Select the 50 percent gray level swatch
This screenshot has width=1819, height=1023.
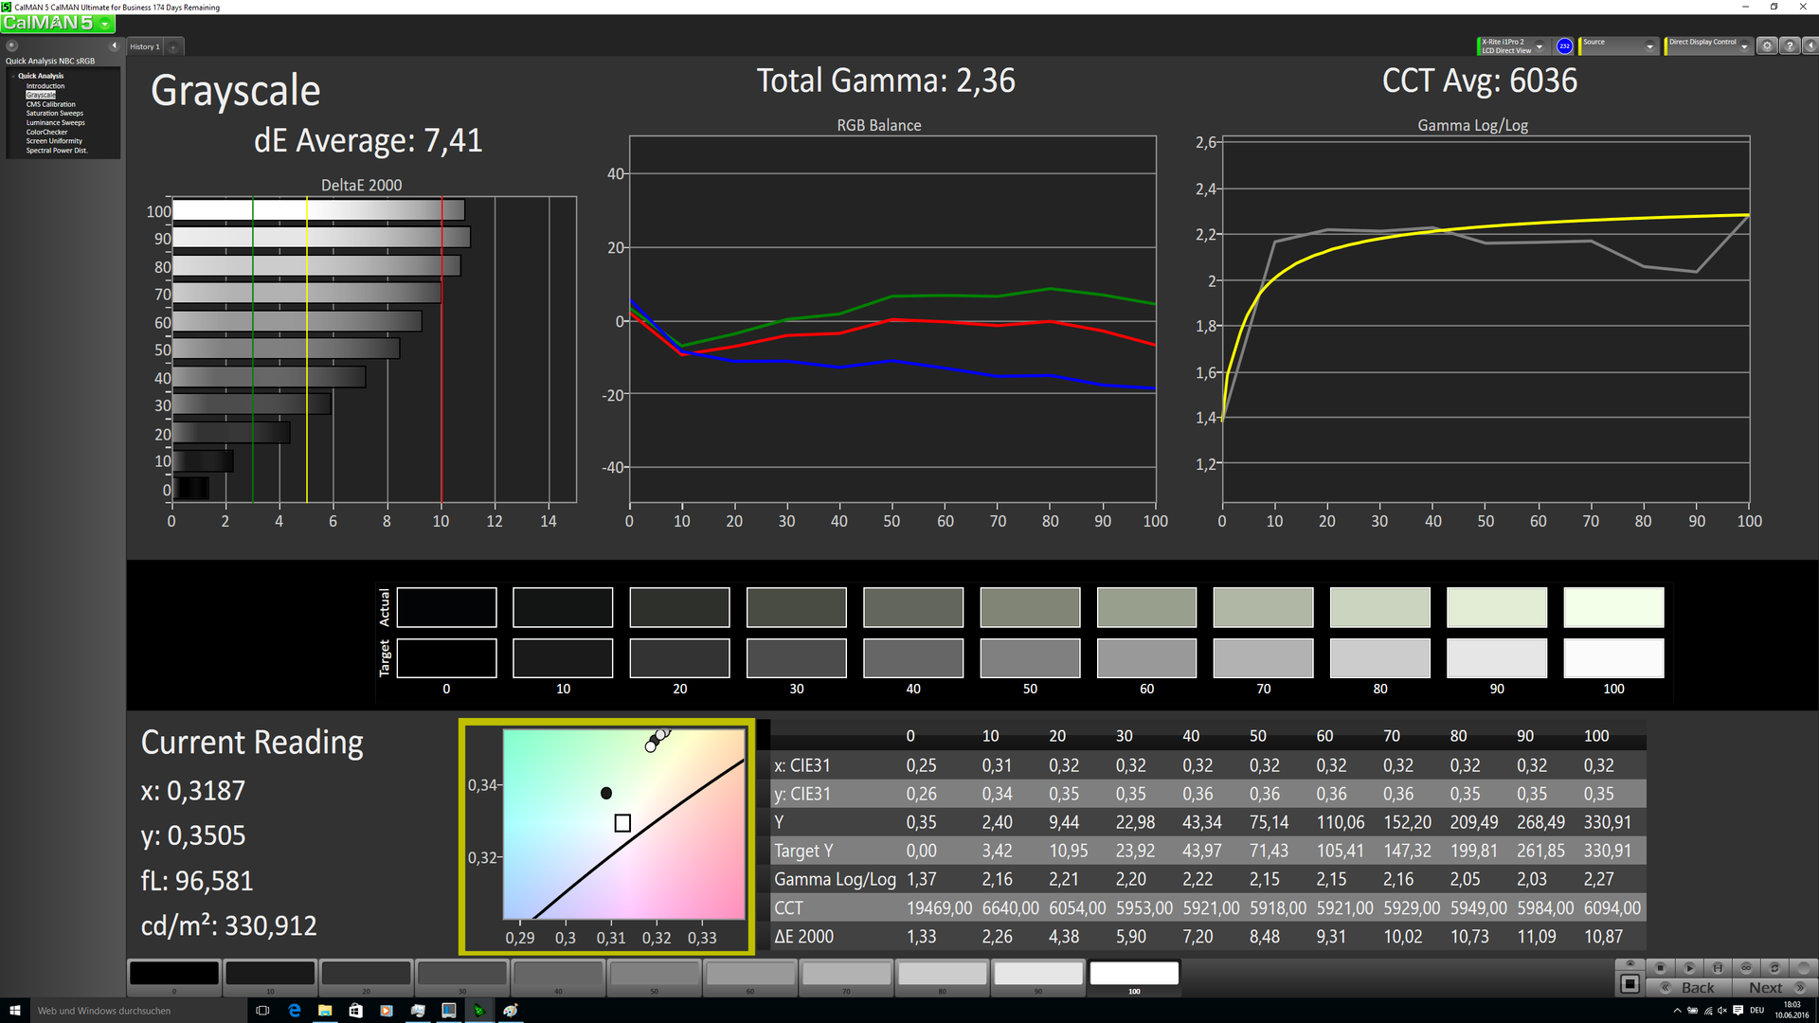click(x=654, y=974)
